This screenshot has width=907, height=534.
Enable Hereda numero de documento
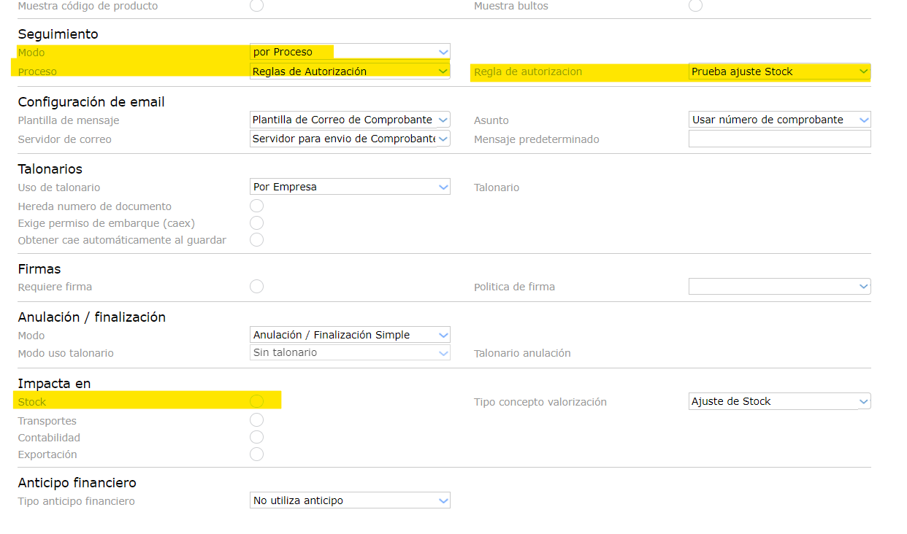pos(256,206)
